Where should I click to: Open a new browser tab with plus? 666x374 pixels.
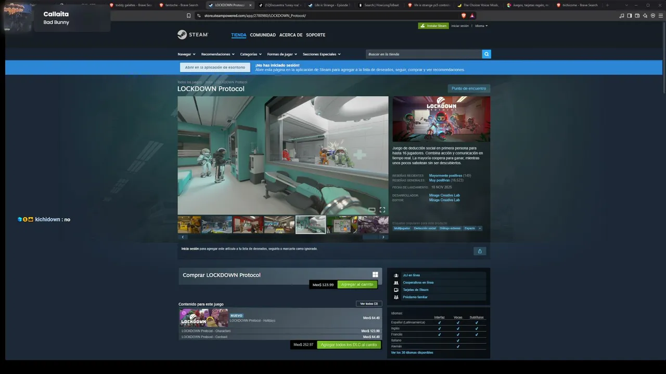point(607,5)
